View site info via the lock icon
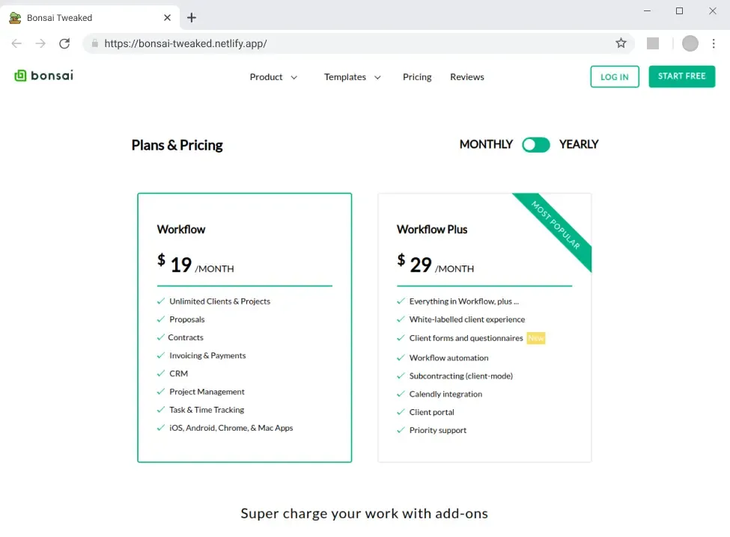The image size is (730, 537). point(94,43)
